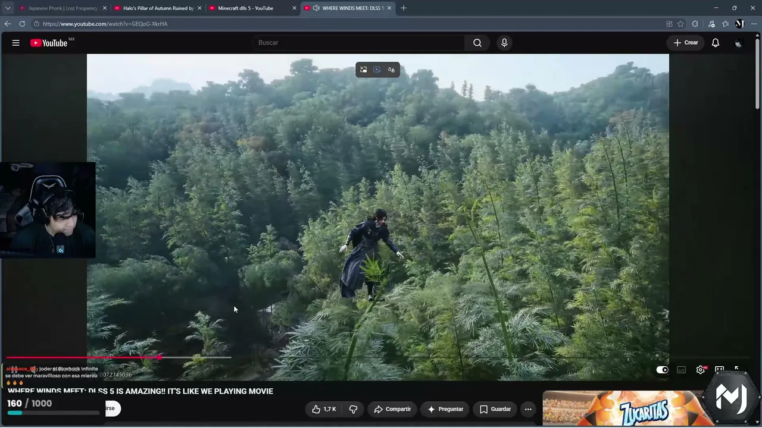
Task: Open browser settings and more menu
Action: coord(754,24)
